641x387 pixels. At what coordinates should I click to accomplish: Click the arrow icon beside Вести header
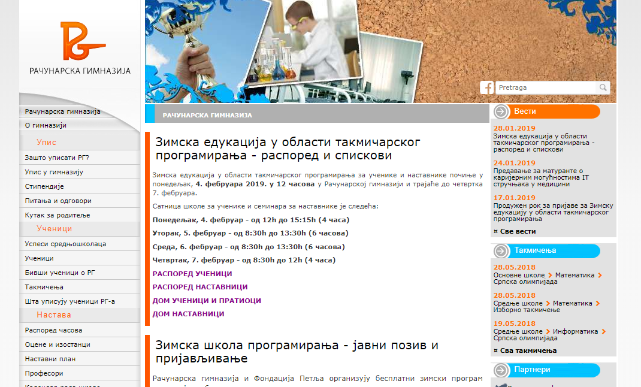click(502, 111)
